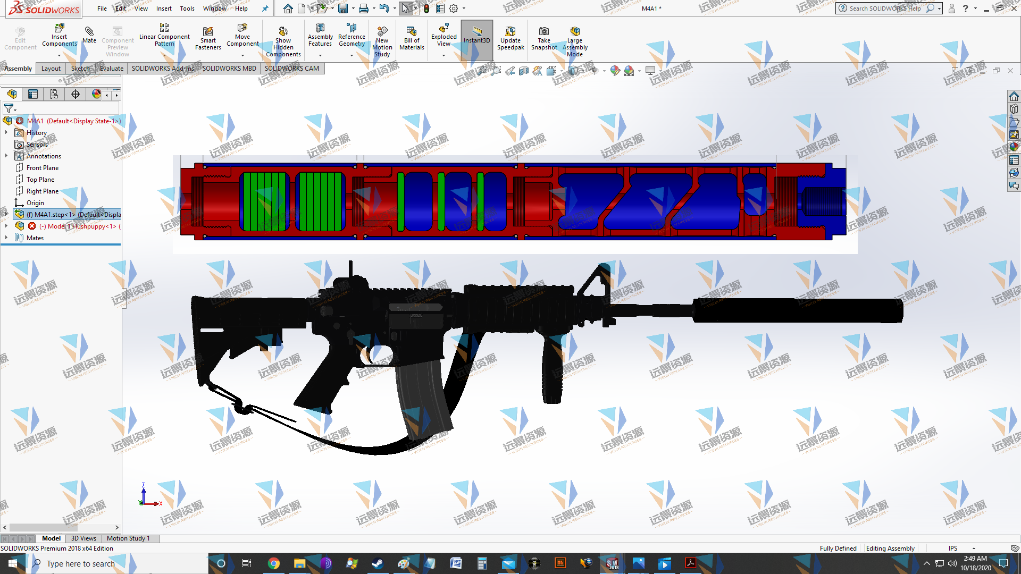Image resolution: width=1021 pixels, height=574 pixels.
Task: Select the Front Plane tree item
Action: 43,168
